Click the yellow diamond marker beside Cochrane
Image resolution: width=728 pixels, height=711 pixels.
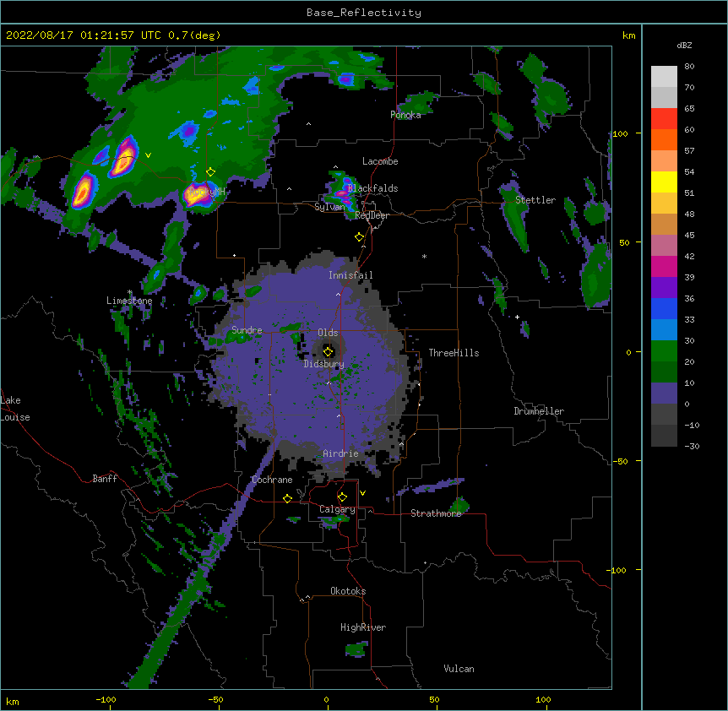point(287,498)
